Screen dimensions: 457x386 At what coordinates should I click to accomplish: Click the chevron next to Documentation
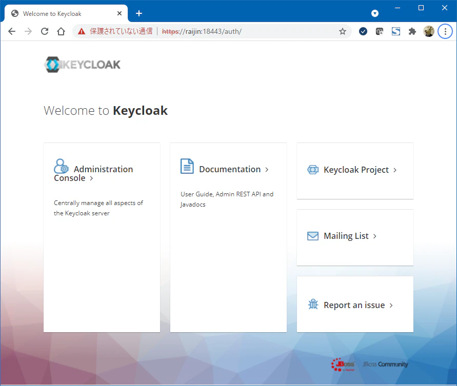tap(267, 170)
